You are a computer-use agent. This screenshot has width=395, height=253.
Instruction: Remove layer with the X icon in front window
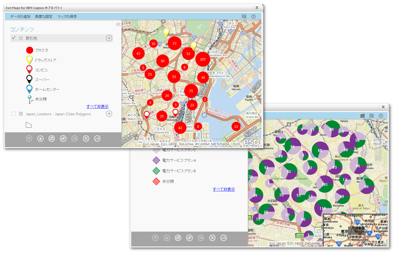(86, 139)
